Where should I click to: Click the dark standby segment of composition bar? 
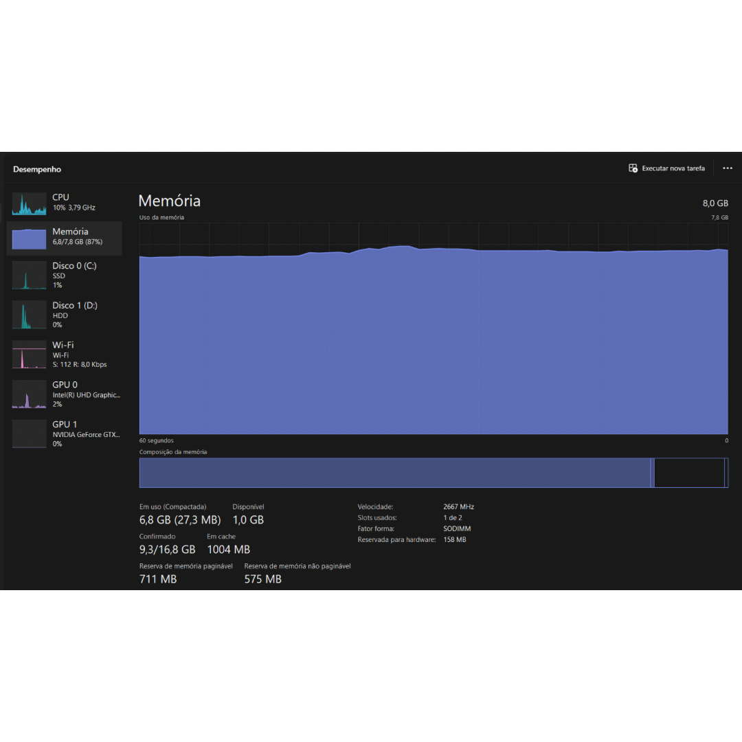(688, 473)
